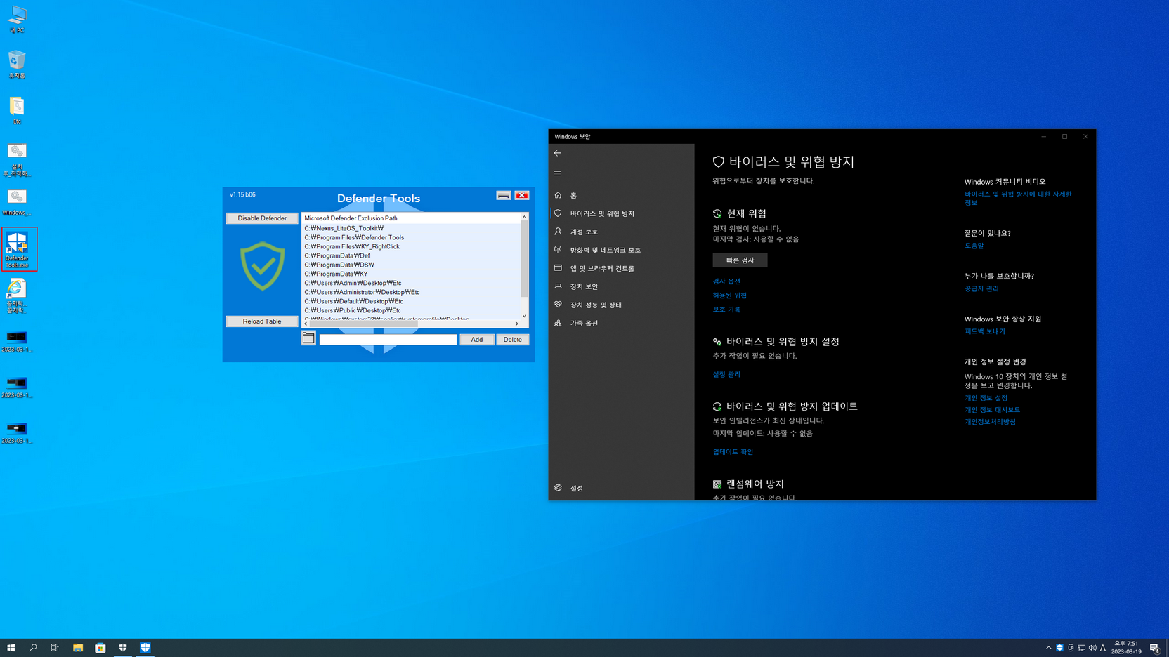Select the Etc folder desktop icon
Screen dimensions: 1169x657
point(17,110)
